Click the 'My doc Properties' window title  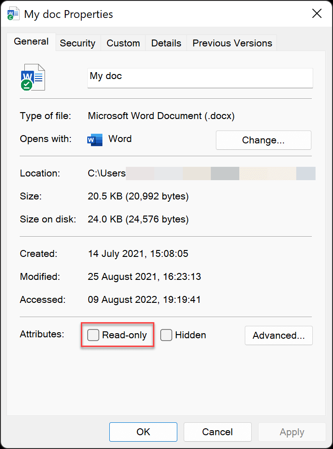68,14
